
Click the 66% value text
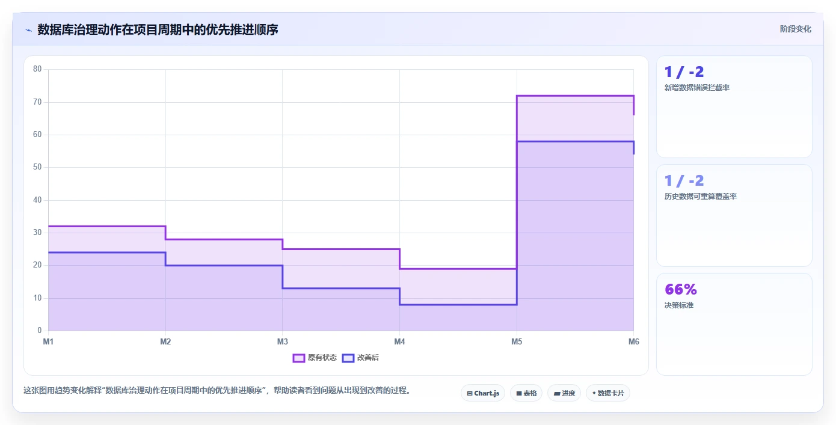pyautogui.click(x=681, y=289)
